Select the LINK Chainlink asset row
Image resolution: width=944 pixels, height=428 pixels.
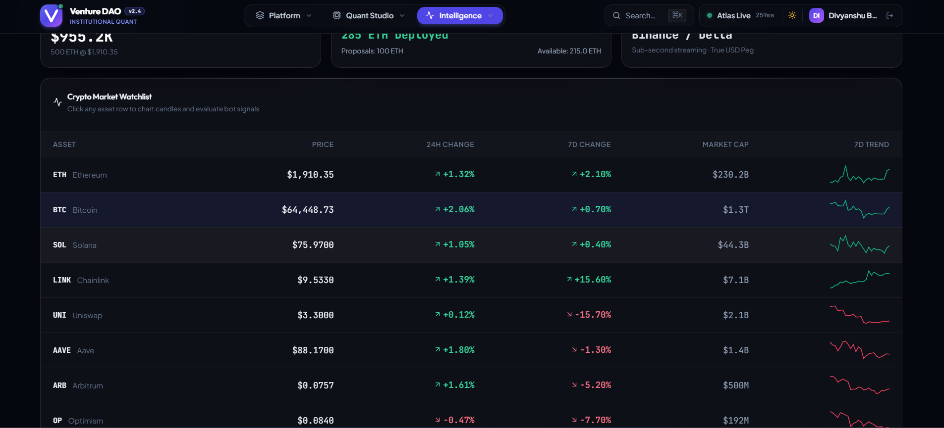pyautogui.click(x=471, y=280)
